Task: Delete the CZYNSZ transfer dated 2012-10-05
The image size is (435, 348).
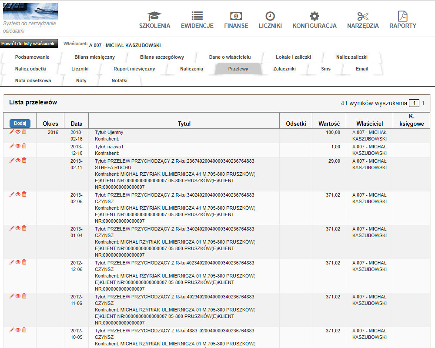Action: click(24, 330)
